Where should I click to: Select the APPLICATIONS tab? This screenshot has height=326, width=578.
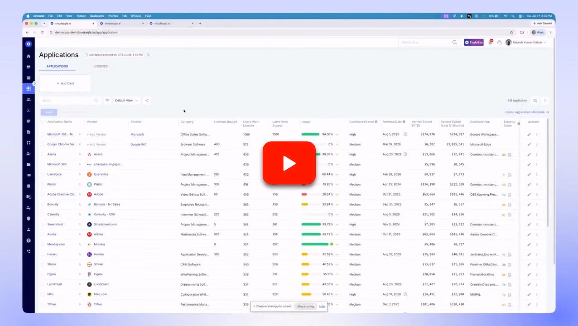point(58,66)
